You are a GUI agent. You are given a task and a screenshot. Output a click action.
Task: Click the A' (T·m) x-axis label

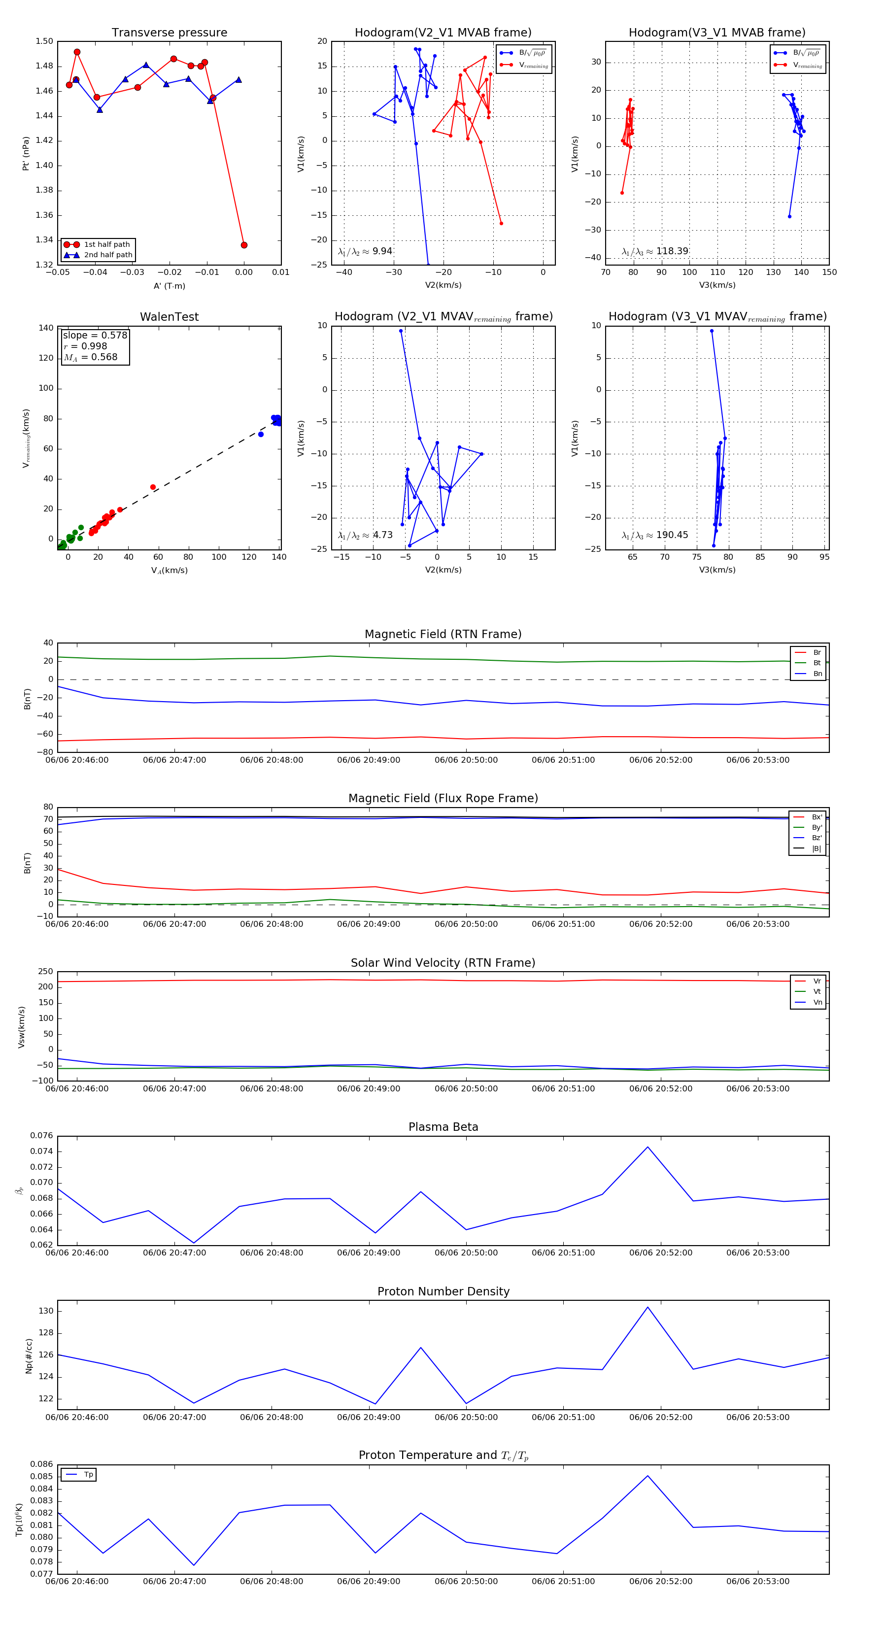click(169, 286)
